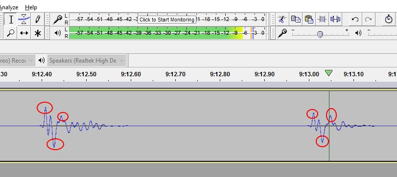Open the recording meter microphone options
Screen dimensions: 397x177
click(57, 19)
